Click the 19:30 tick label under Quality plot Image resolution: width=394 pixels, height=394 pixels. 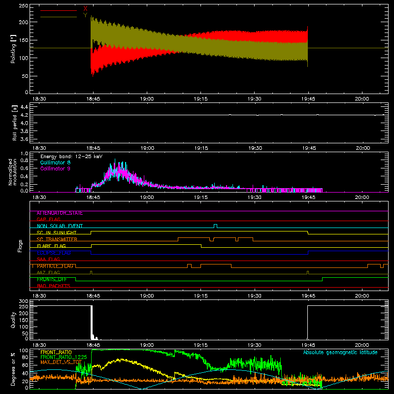255,345
